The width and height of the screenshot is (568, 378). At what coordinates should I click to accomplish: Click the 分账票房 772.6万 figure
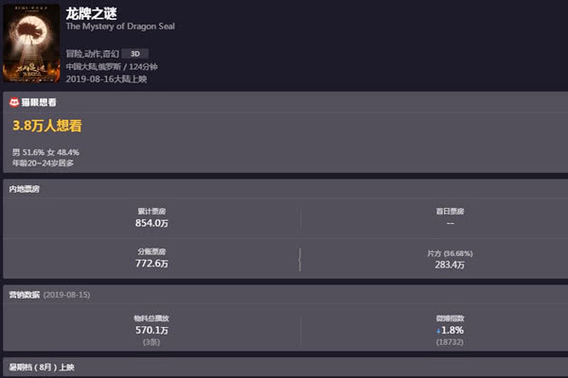151,265
